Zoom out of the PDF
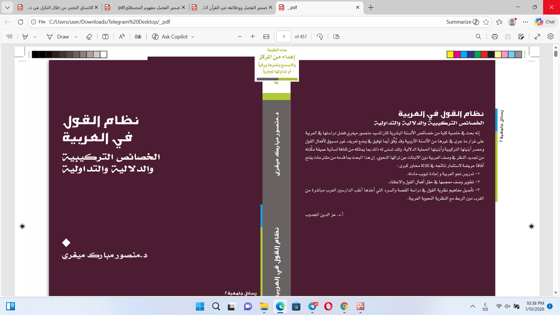This screenshot has height=315, width=560. tap(240, 36)
